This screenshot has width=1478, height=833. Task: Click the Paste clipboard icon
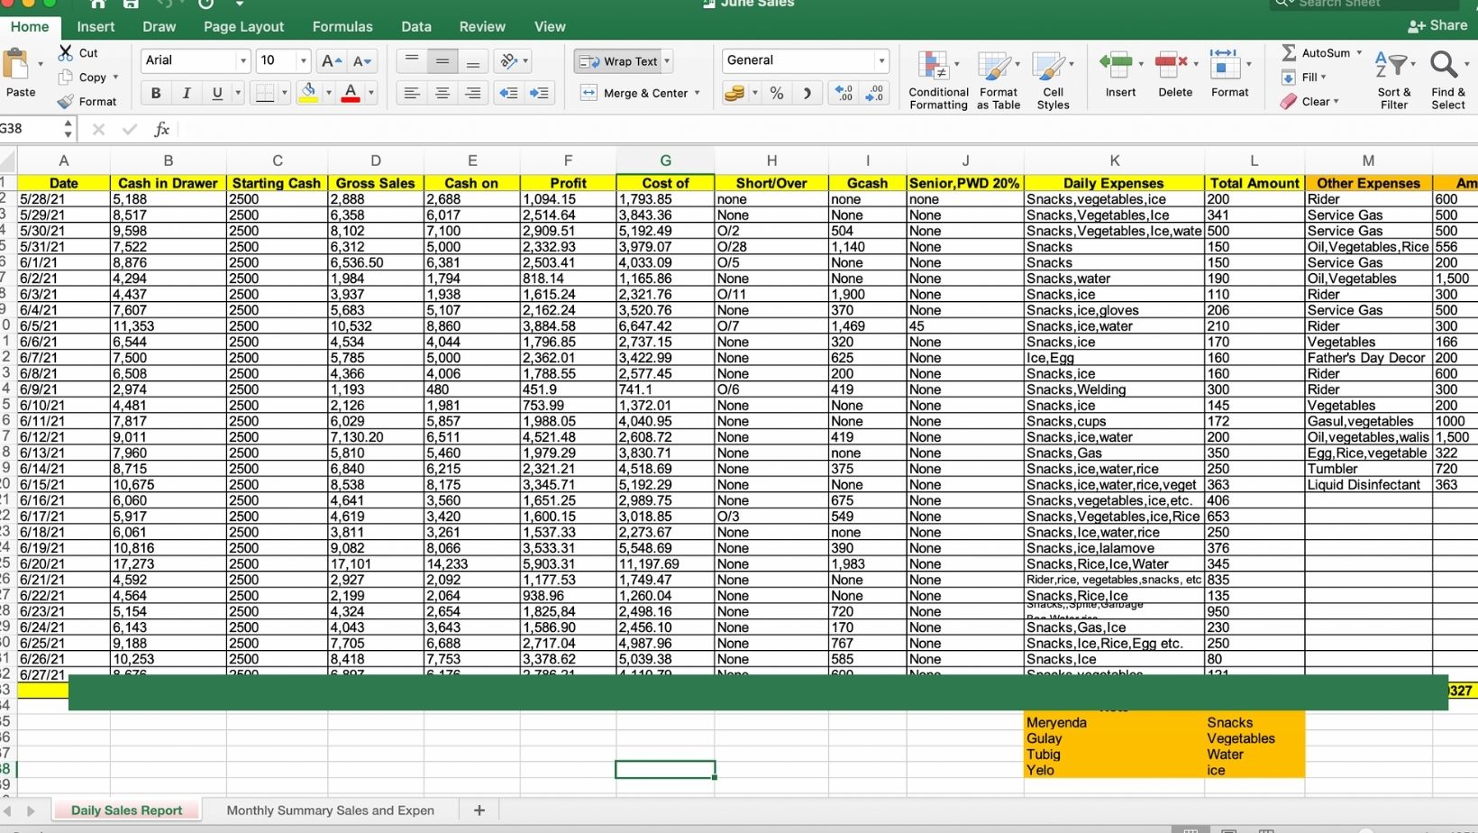point(16,65)
